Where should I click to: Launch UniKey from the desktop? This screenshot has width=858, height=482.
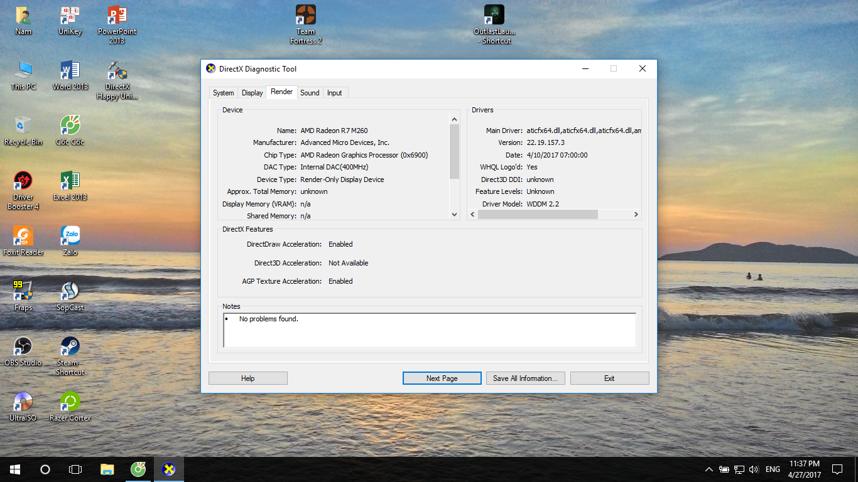click(x=70, y=21)
